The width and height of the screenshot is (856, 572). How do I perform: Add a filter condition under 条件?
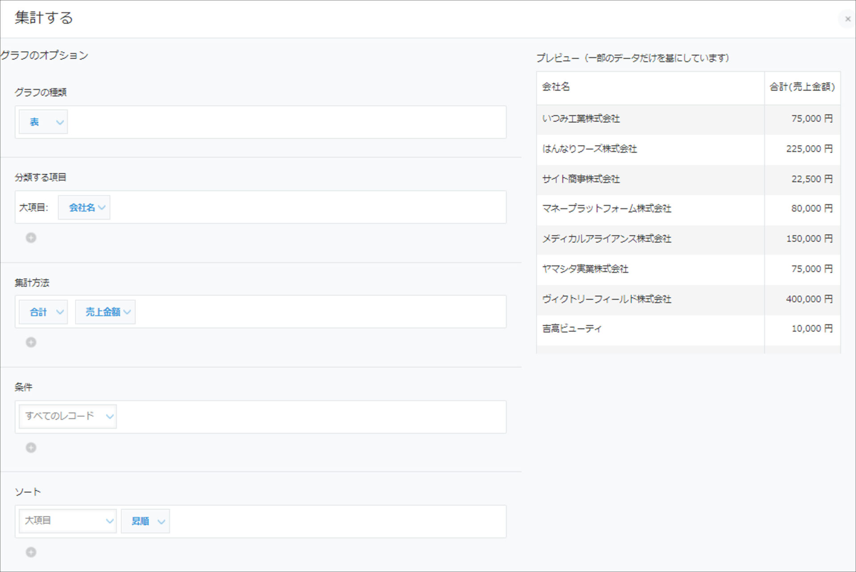coord(31,448)
